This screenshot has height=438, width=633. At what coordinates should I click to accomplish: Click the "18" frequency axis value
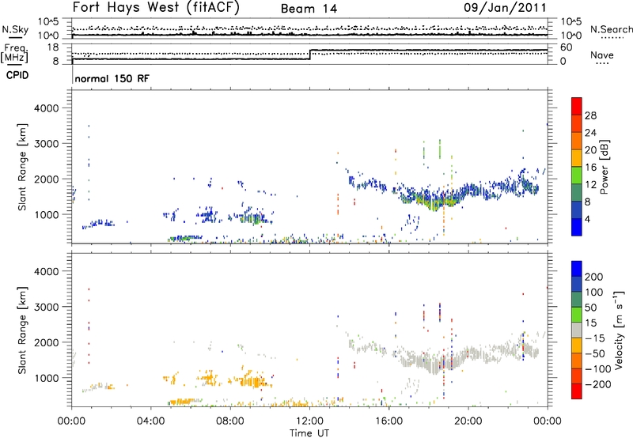coord(53,47)
